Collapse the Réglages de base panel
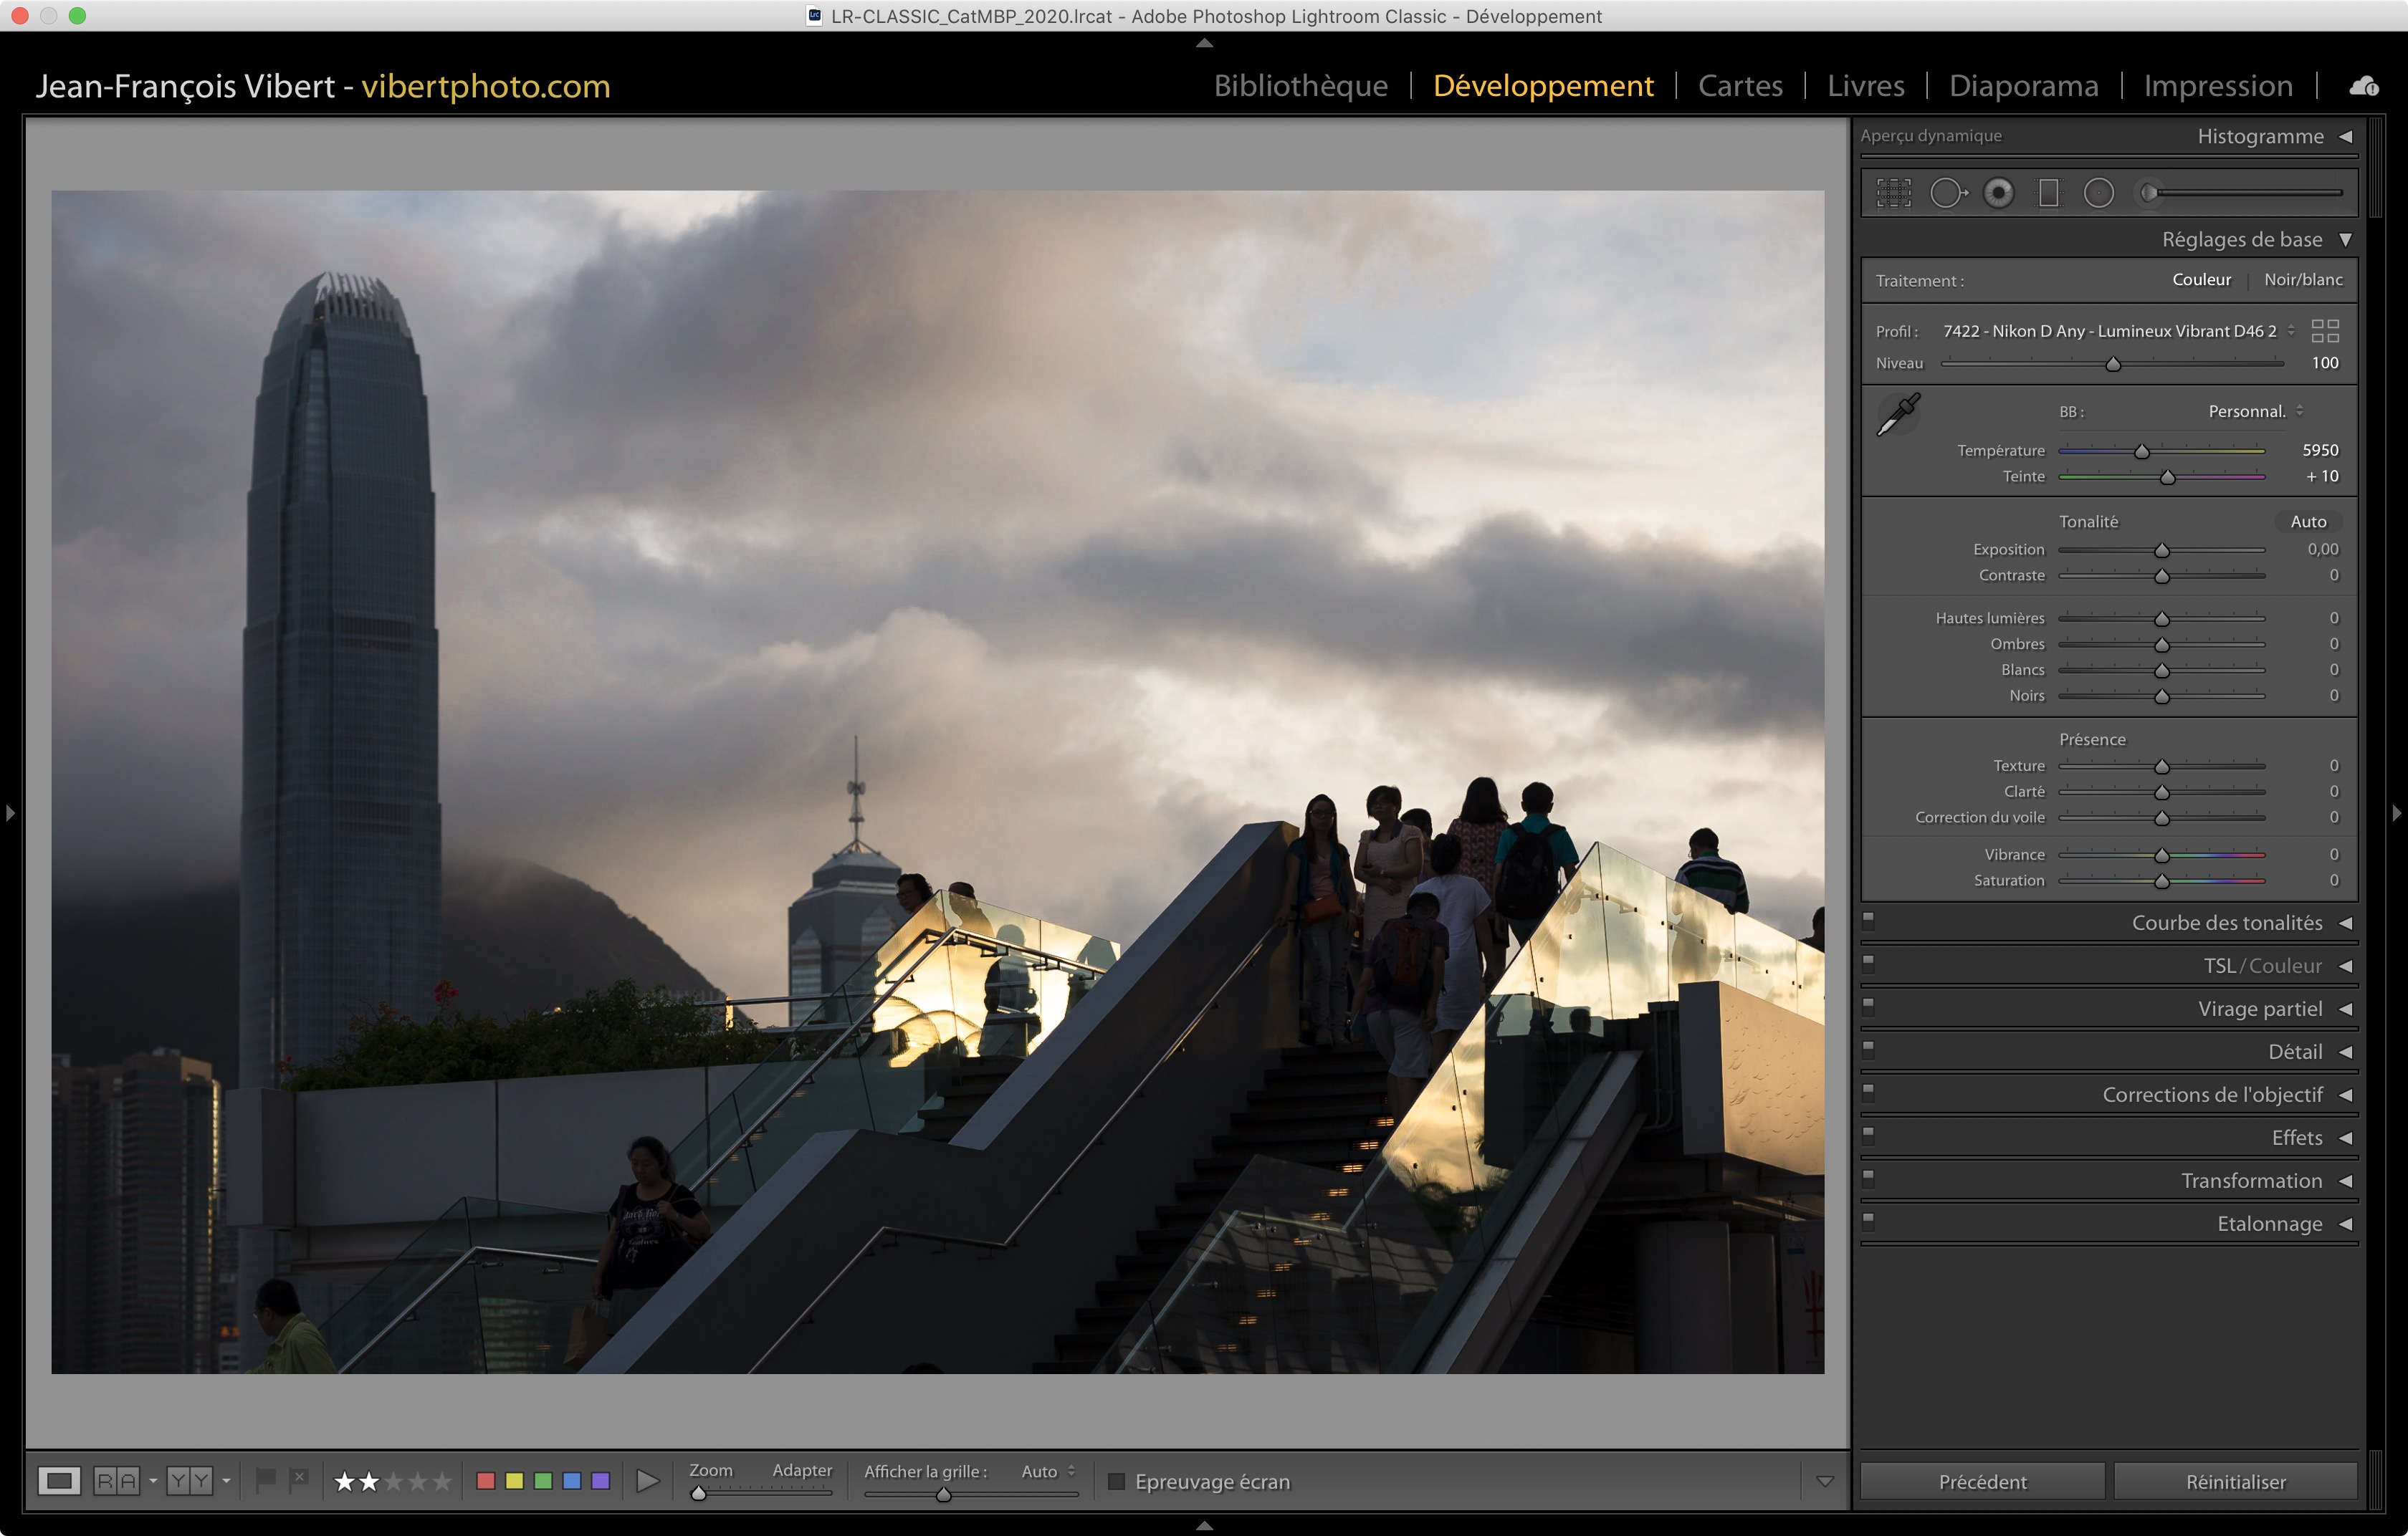 [2345, 240]
